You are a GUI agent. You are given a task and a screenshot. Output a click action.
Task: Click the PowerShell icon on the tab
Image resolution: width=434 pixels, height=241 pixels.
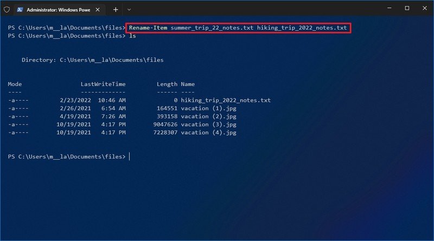pos(20,9)
